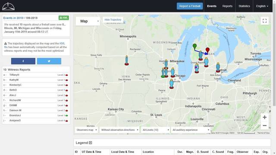Click the fullscreen map icon
Screen dimensions: 276x155
[x=264, y=21]
